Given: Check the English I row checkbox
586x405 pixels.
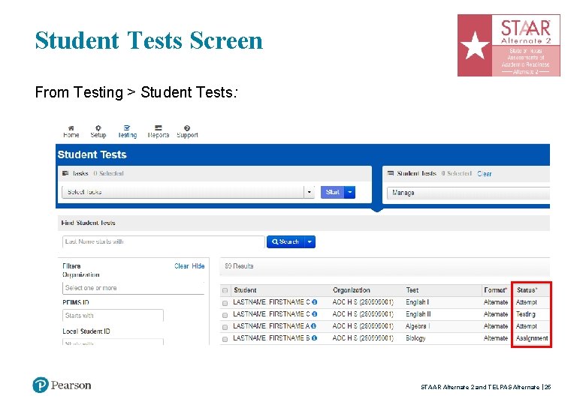Looking at the screenshot, I should click(225, 303).
